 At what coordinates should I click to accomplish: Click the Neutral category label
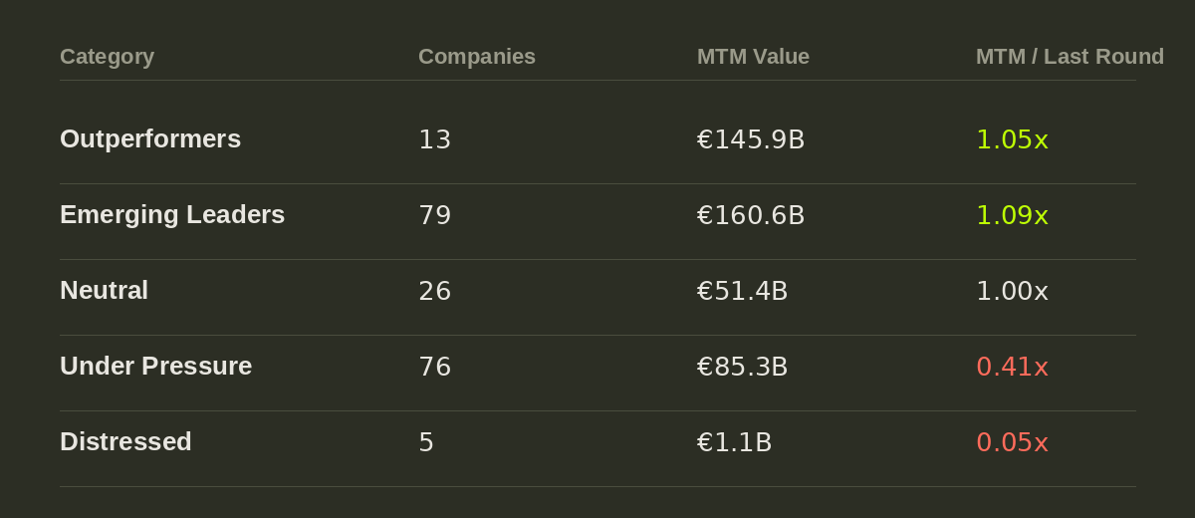(x=104, y=290)
